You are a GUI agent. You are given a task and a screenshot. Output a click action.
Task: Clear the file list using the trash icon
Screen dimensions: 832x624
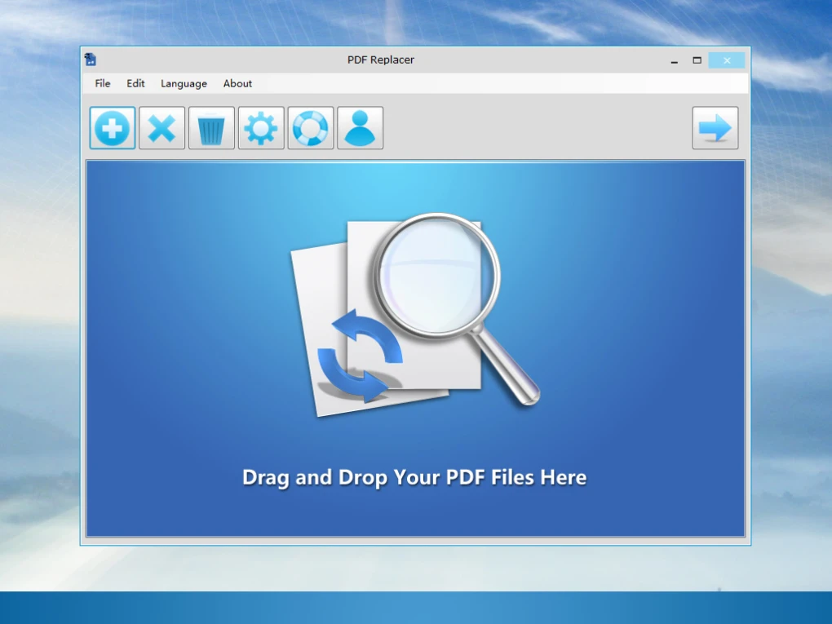click(211, 127)
